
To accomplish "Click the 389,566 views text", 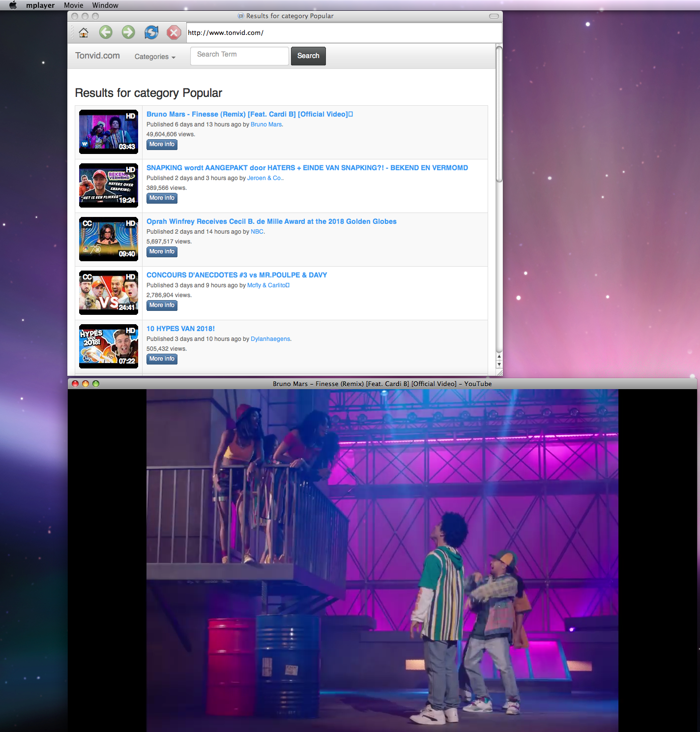I will (x=167, y=188).
